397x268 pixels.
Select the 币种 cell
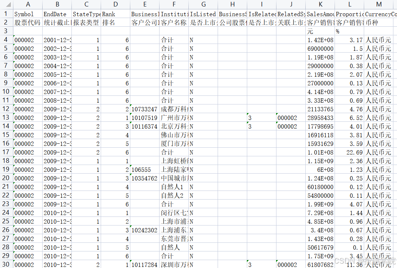[x=379, y=22]
